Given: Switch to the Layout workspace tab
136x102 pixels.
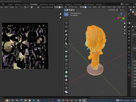Looking at the screenshot, I should (10, 5).
